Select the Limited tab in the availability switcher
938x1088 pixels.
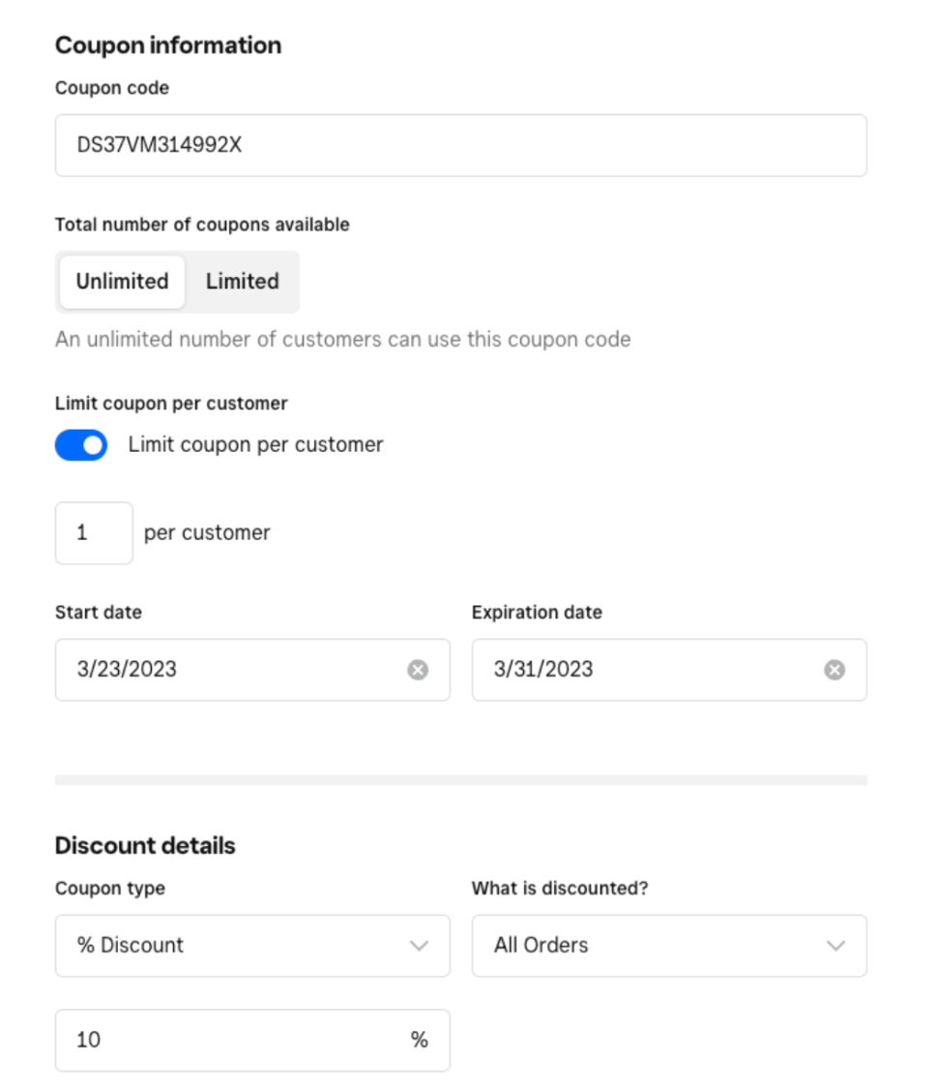241,282
